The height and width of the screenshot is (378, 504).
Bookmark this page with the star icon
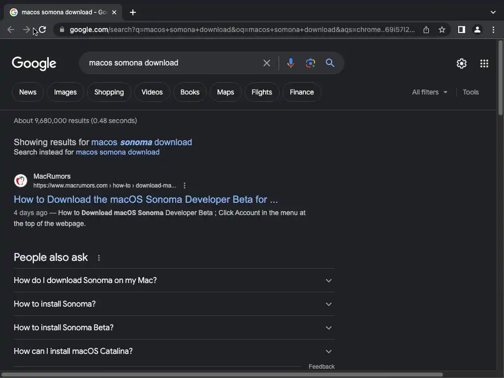[442, 30]
